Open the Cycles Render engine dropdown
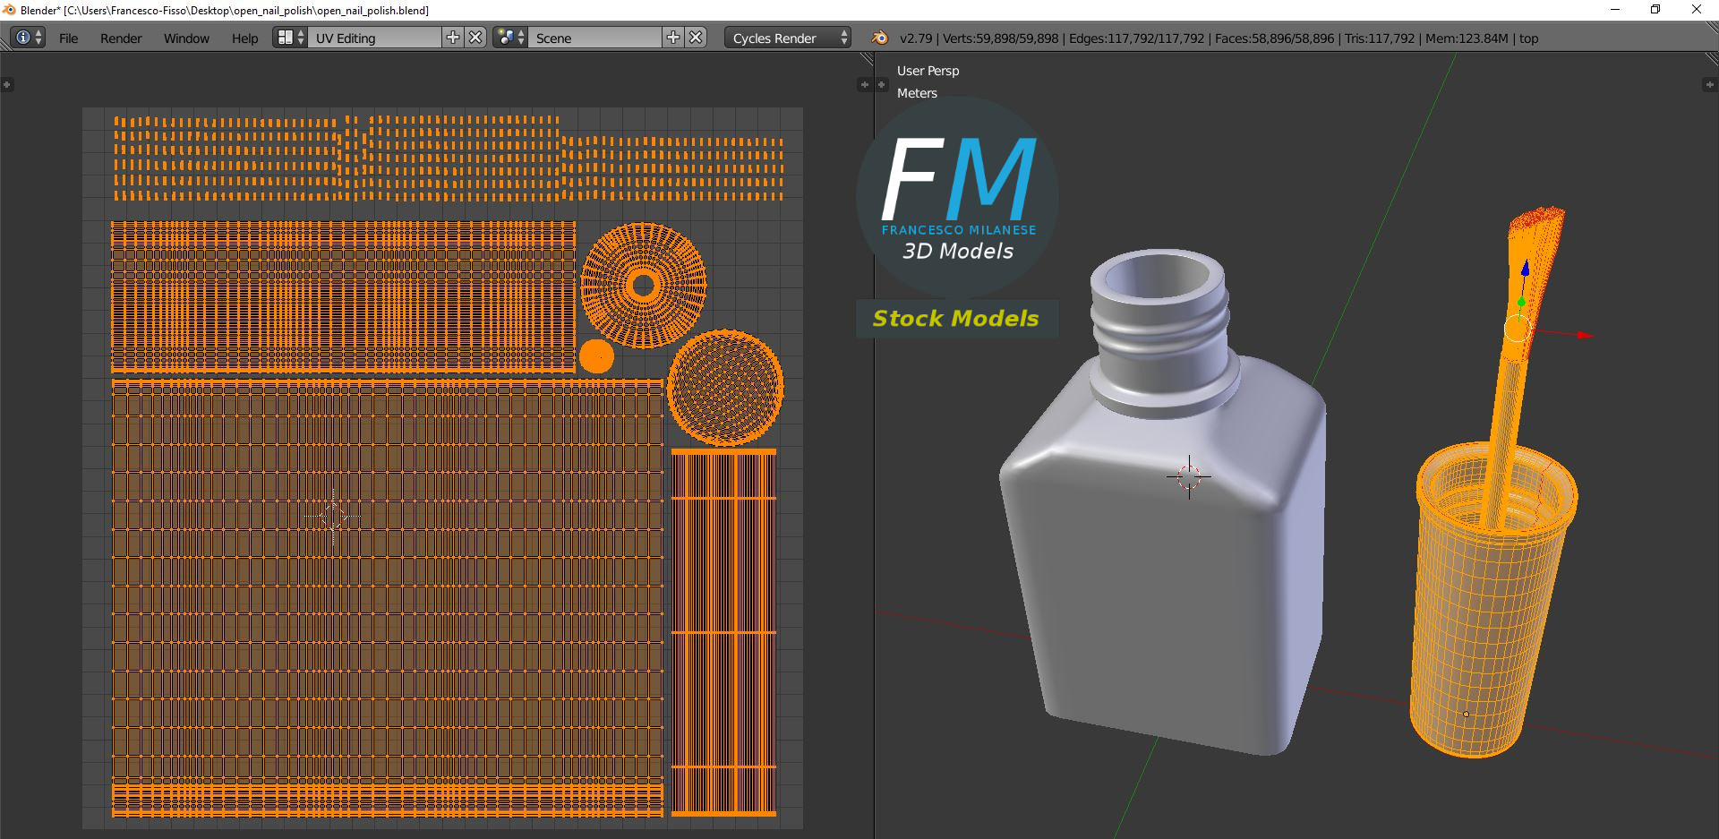Image resolution: width=1719 pixels, height=839 pixels. [788, 39]
